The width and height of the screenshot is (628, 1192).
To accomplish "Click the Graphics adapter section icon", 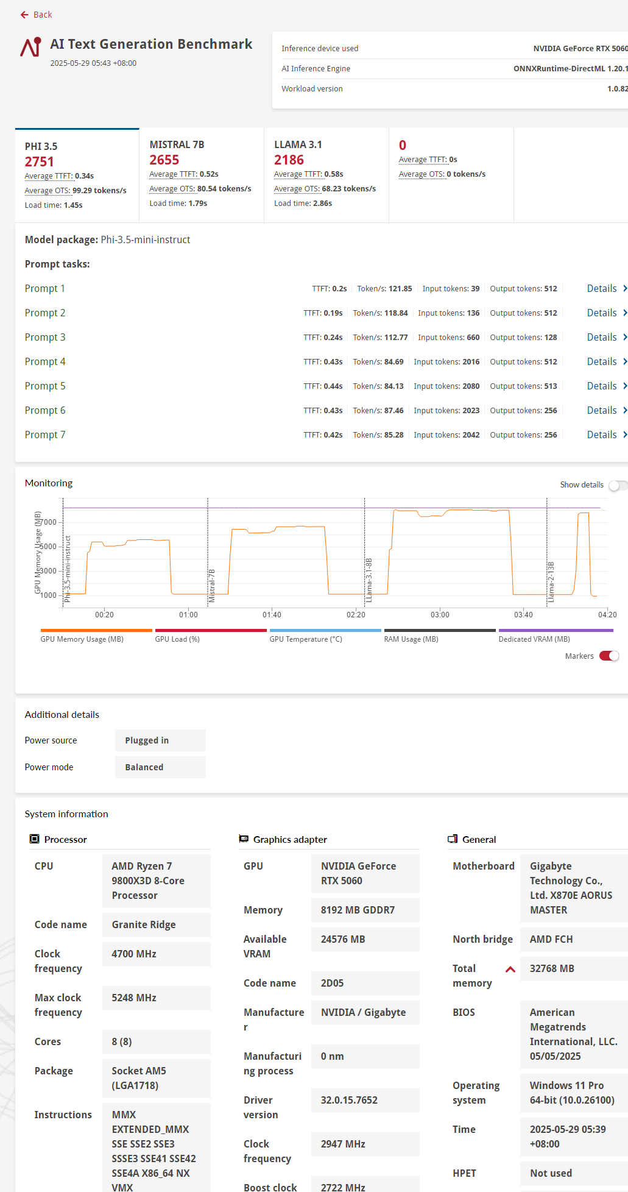I will [x=244, y=839].
